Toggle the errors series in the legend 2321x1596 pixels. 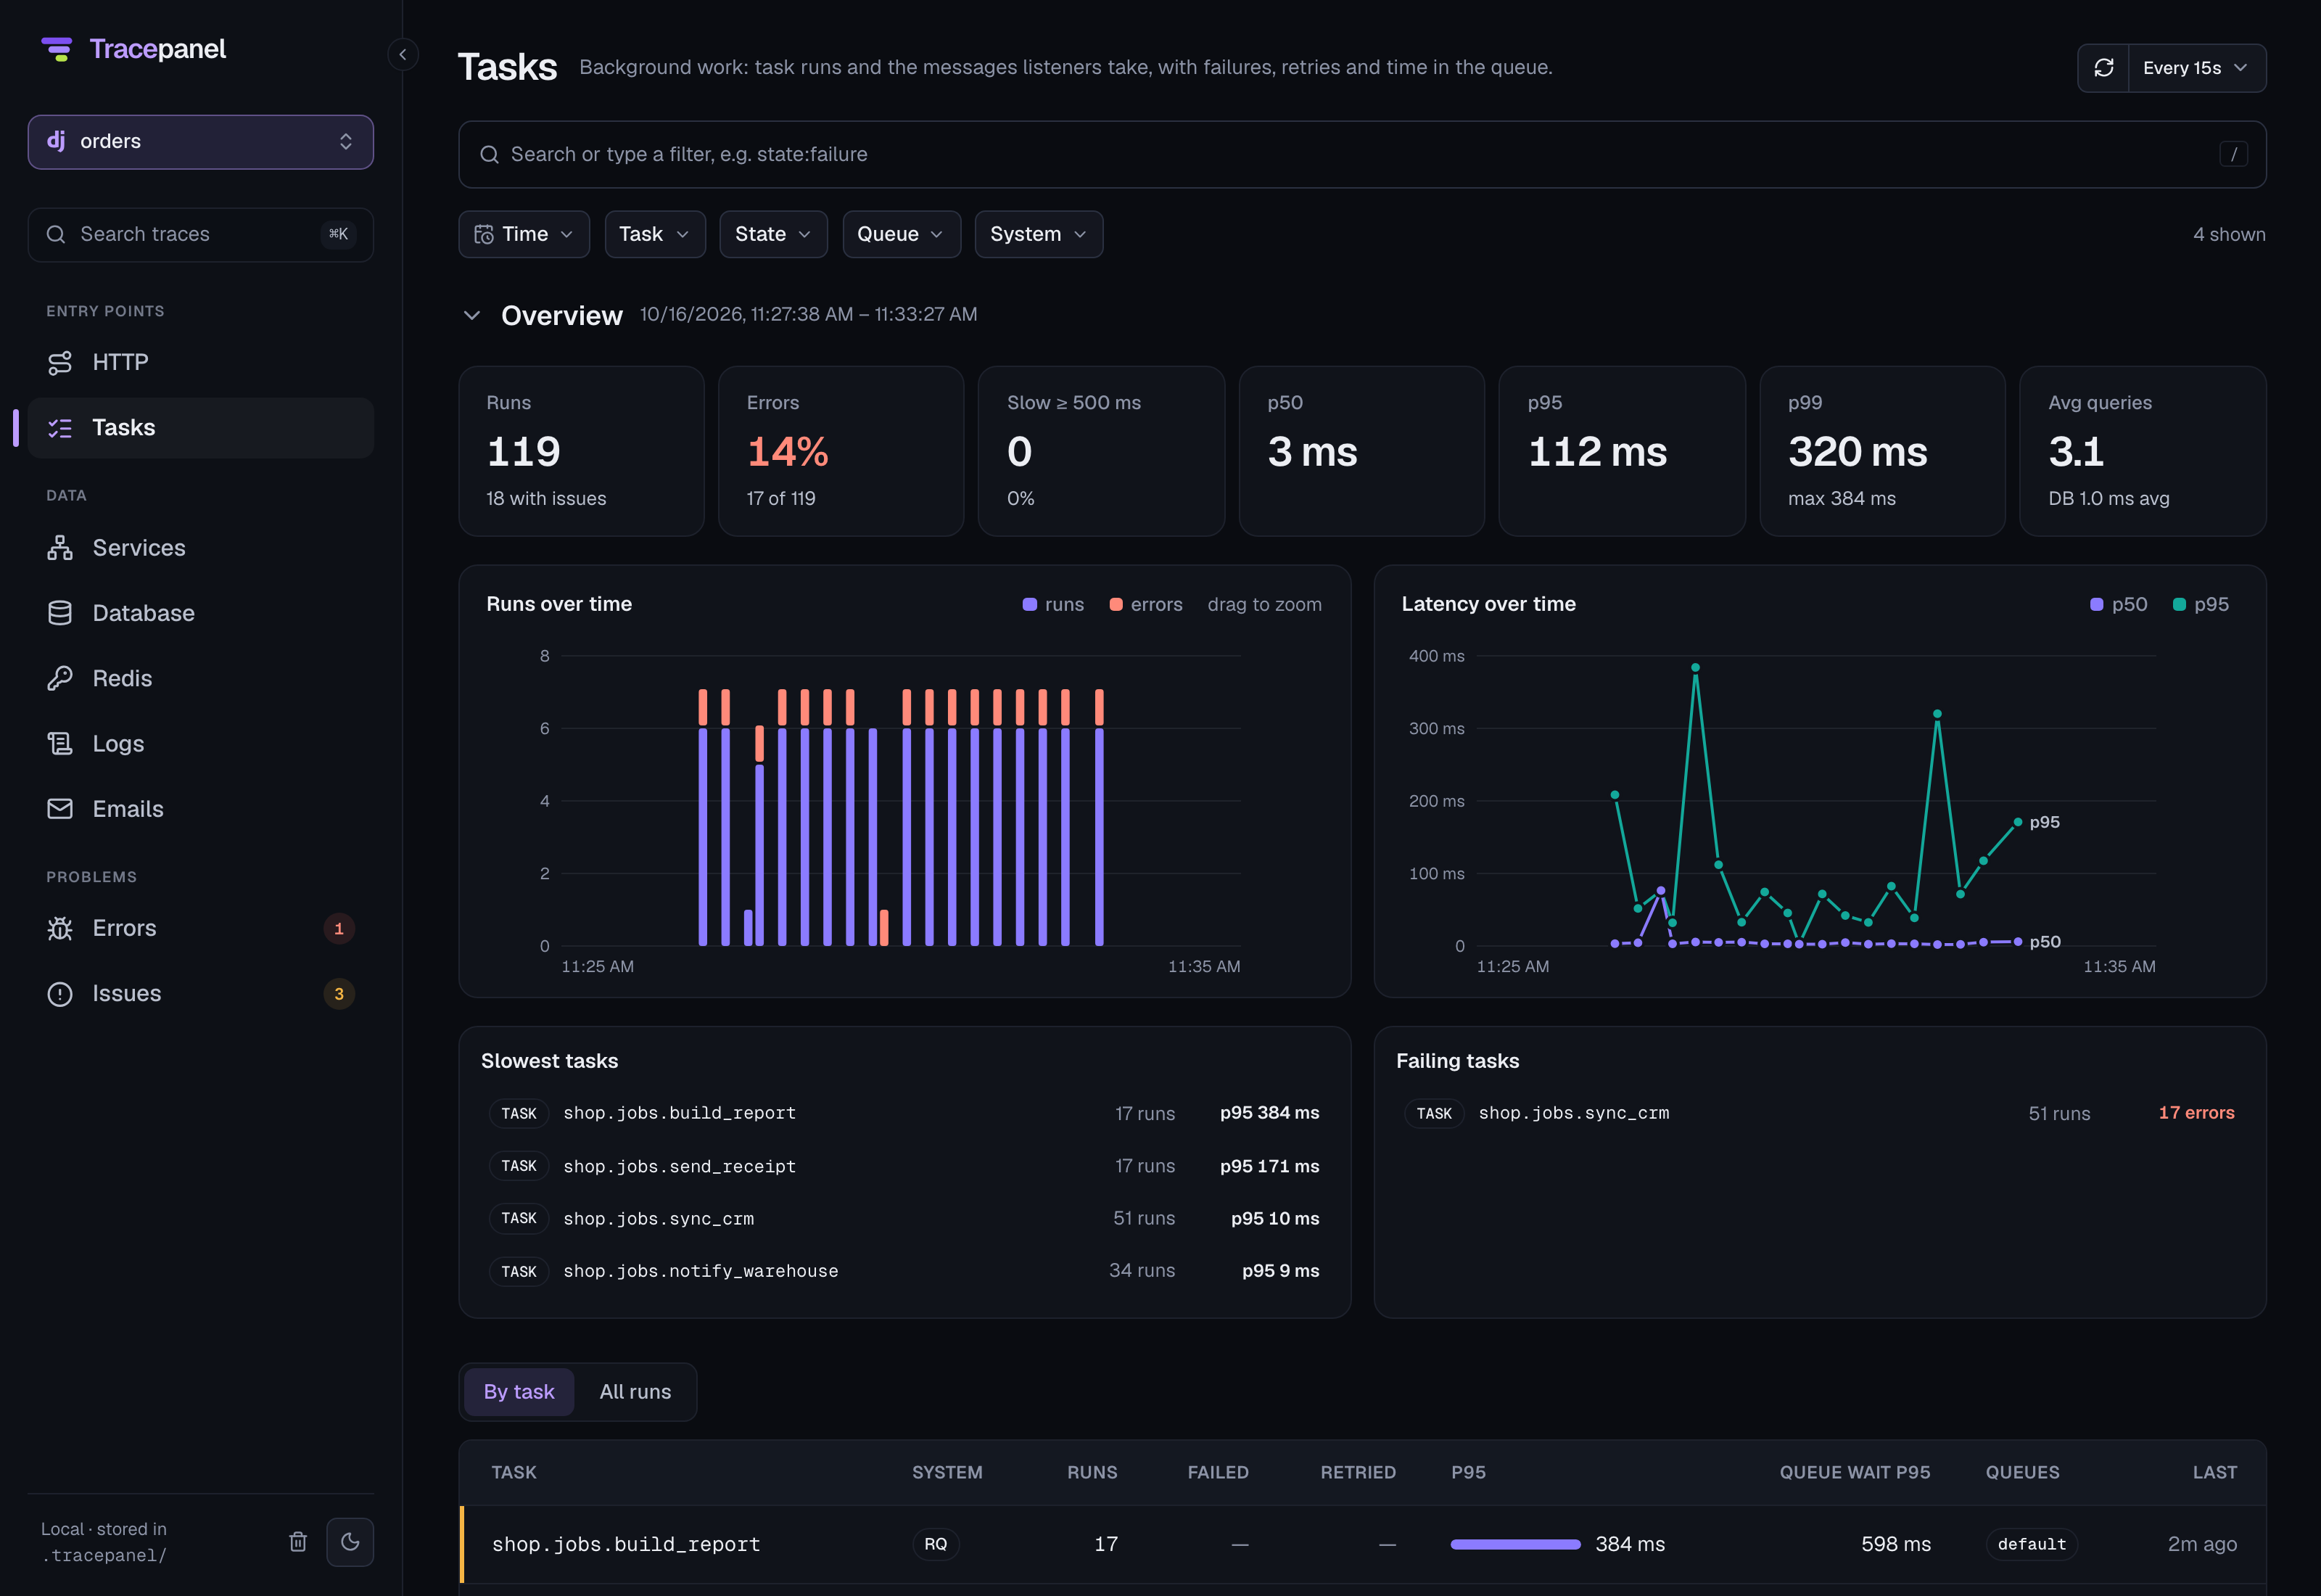[1145, 604]
